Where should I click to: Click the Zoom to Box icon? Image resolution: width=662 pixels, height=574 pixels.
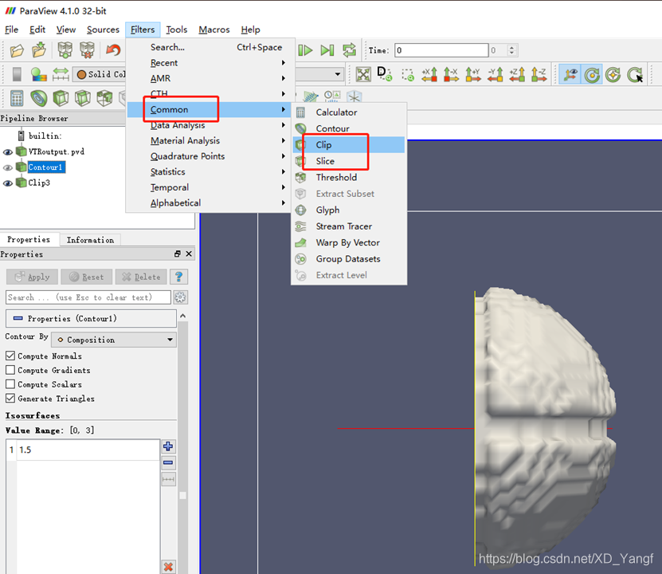click(x=407, y=75)
